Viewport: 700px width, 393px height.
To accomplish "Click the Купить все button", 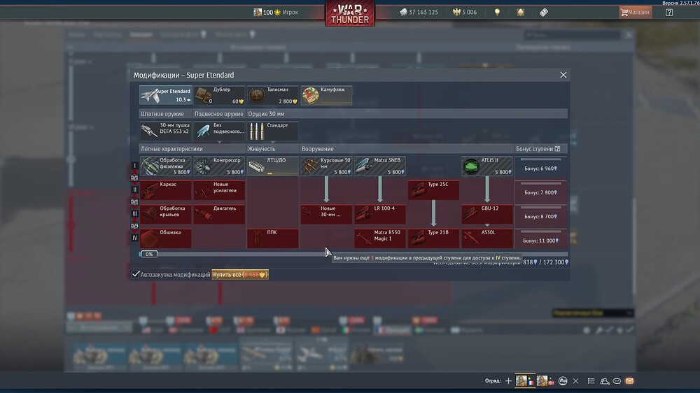I will click(240, 274).
